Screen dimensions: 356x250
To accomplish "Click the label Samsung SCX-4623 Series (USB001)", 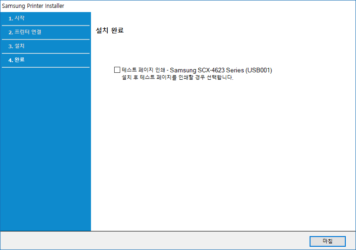I will tap(221, 70).
